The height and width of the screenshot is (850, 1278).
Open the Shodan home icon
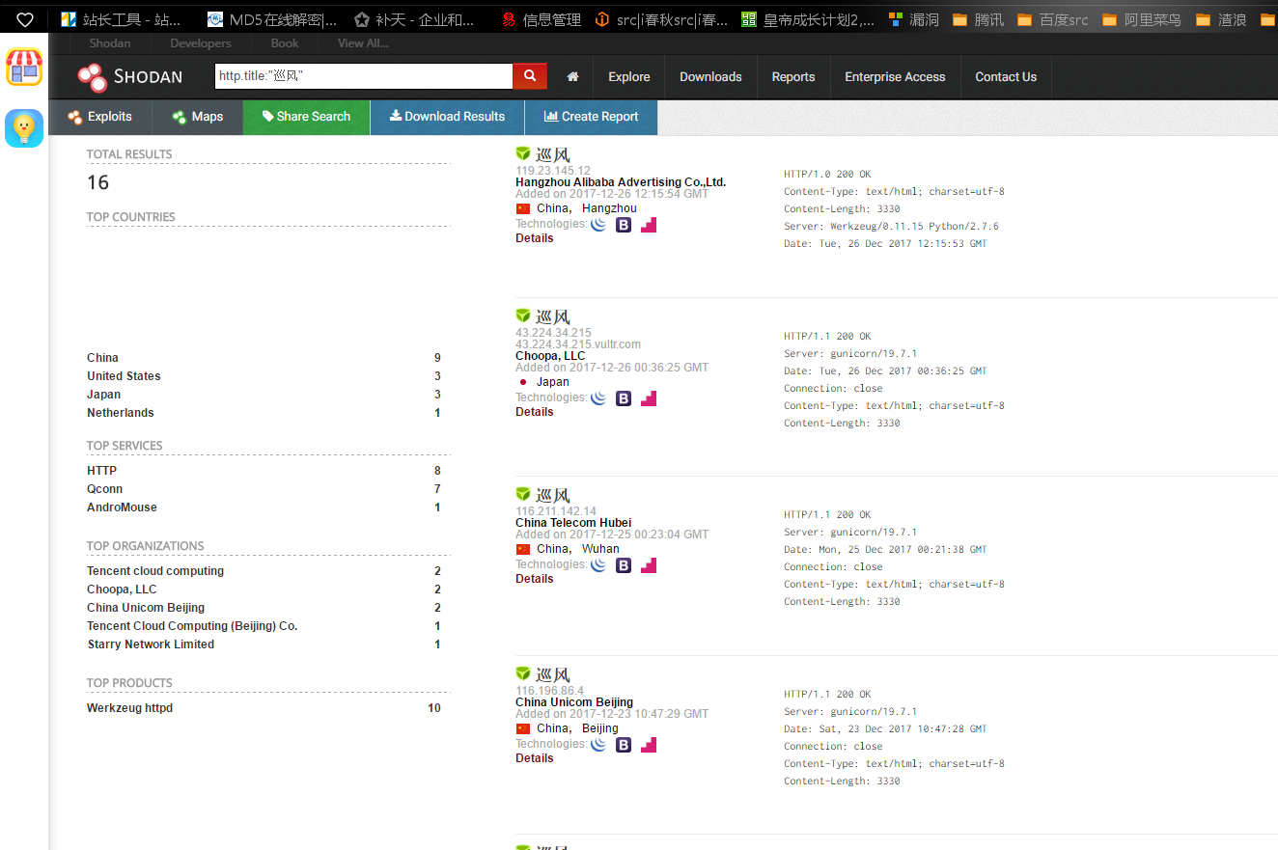point(572,77)
